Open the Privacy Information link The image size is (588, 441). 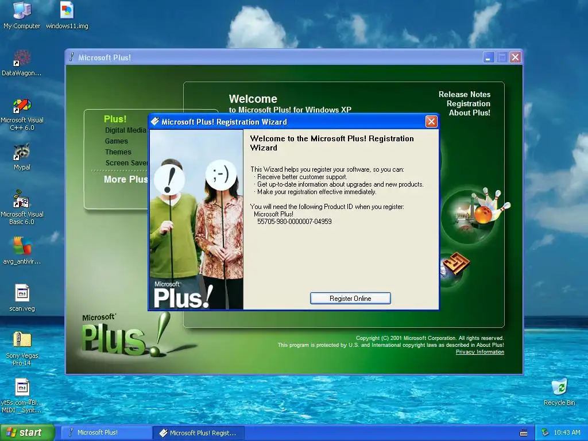coord(479,352)
